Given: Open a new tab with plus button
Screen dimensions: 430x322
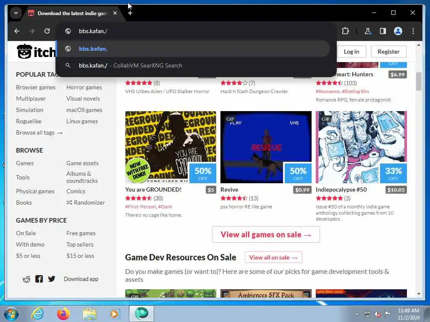Looking at the screenshot, I should click(x=130, y=13).
